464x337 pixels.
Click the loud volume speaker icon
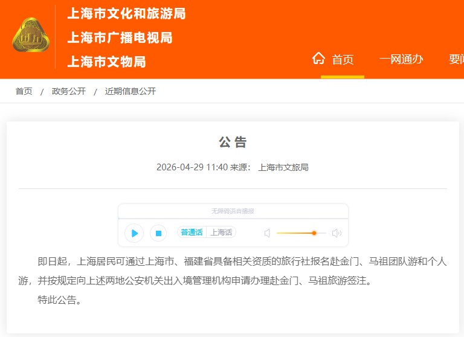pyautogui.click(x=337, y=233)
